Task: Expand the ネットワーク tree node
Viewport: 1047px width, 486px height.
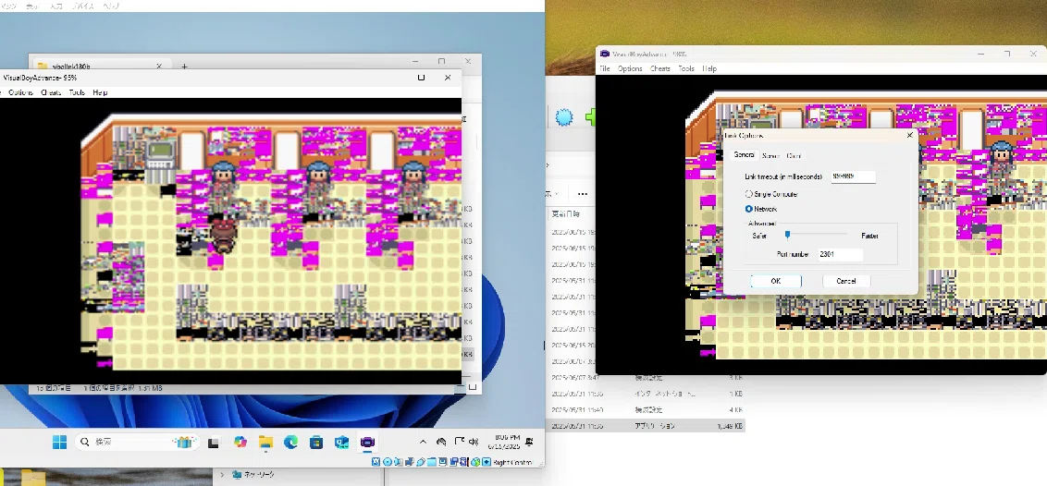Action: [222, 475]
